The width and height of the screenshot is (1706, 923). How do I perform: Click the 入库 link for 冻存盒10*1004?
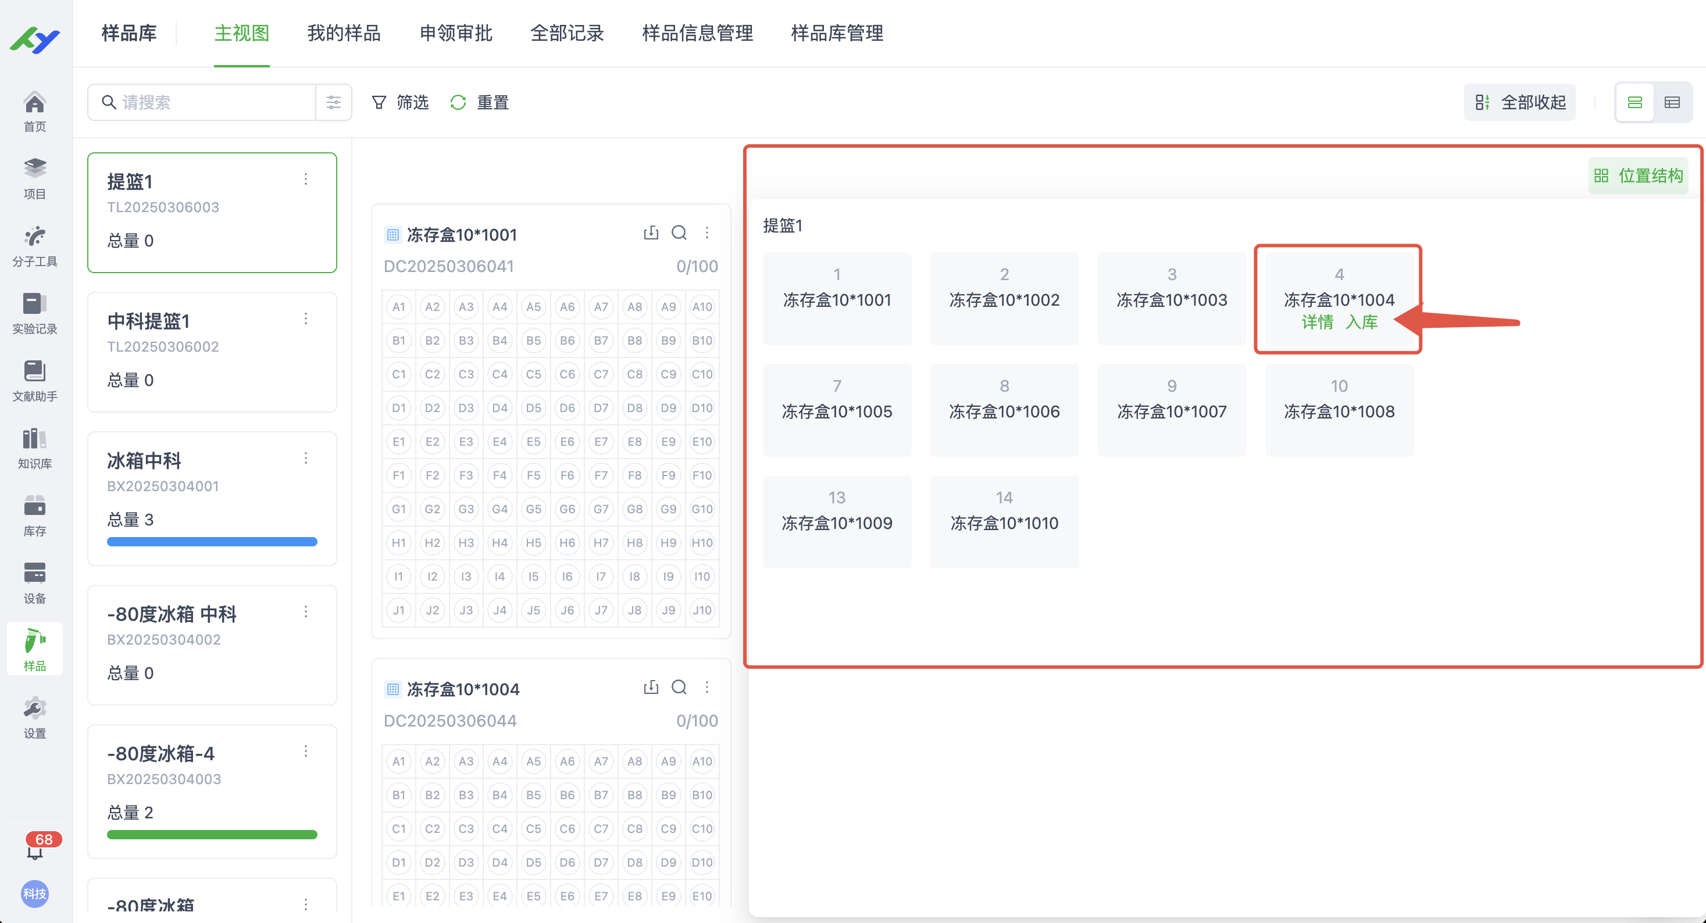point(1362,323)
